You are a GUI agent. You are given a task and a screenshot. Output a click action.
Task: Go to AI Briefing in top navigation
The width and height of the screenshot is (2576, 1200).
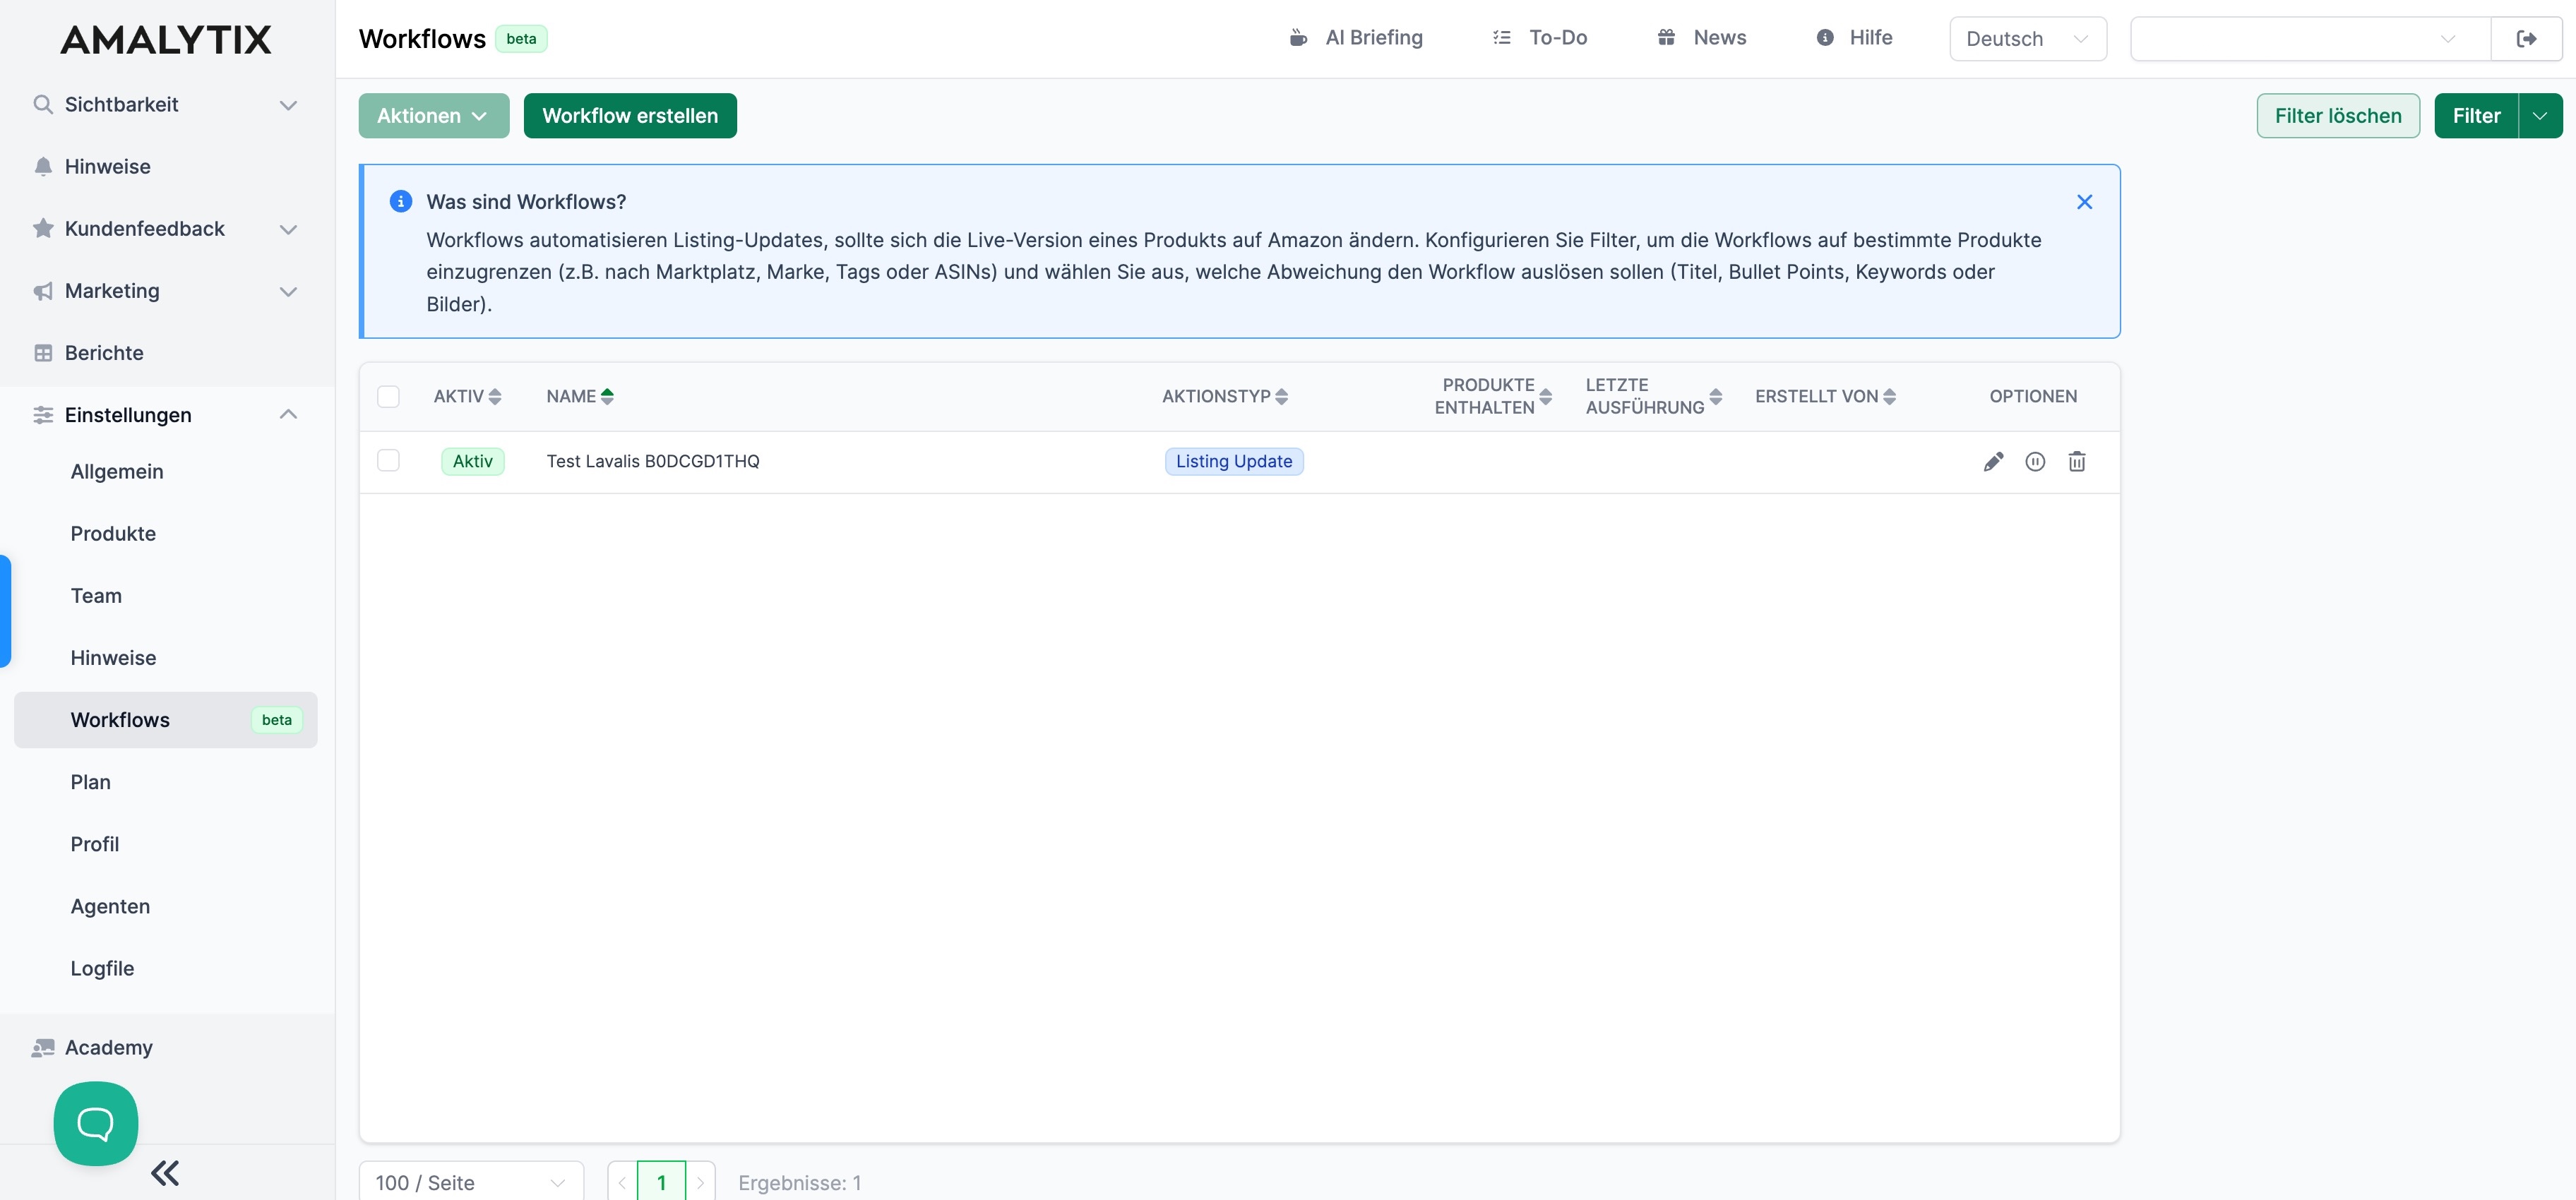click(1356, 38)
